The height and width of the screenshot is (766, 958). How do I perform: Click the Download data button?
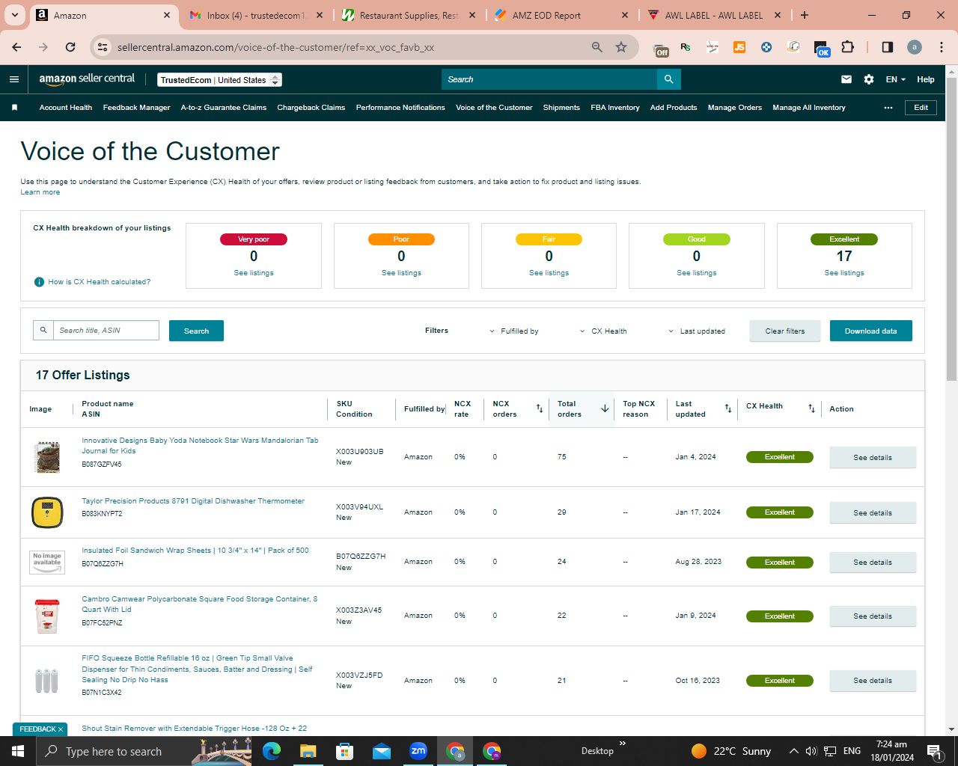pyautogui.click(x=871, y=331)
